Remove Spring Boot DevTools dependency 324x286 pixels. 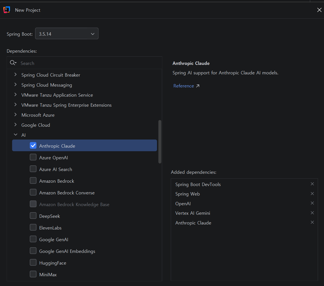(x=312, y=184)
